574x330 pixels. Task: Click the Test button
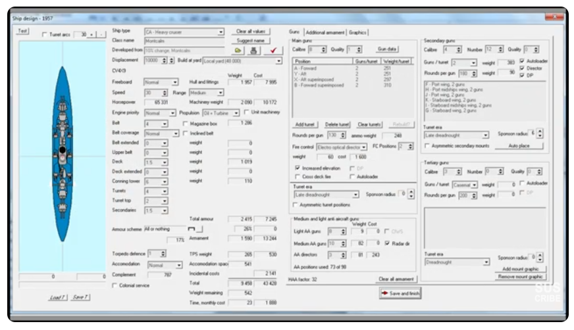(22, 31)
